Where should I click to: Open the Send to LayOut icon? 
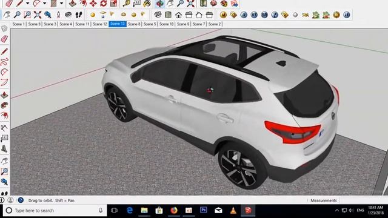click(234, 3)
